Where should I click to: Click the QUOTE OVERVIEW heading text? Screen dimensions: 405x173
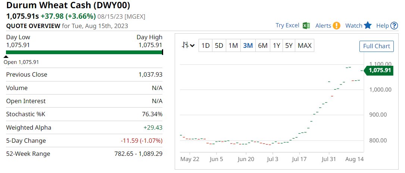[x=33, y=26]
